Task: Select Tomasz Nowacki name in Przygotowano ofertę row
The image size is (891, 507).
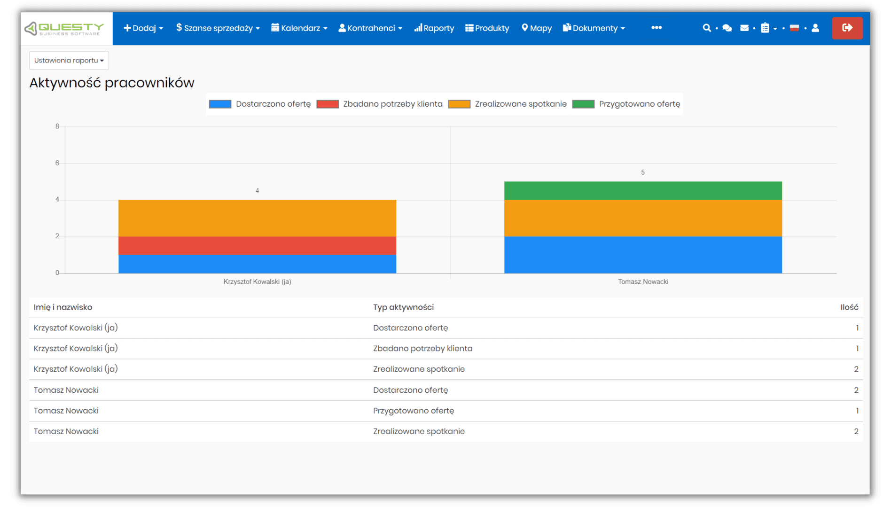Action: pos(66,411)
